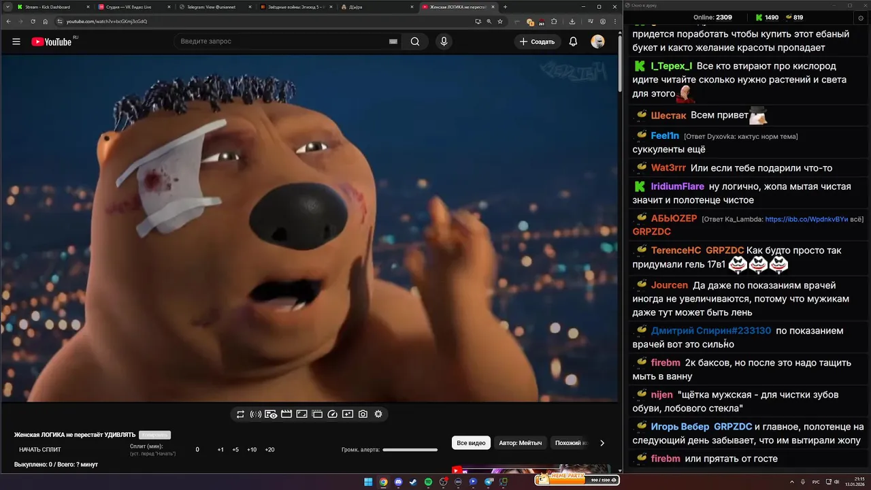Screen dimensions: 871x490
Task: Take a screenshot with the camera icon
Action: click(x=363, y=414)
